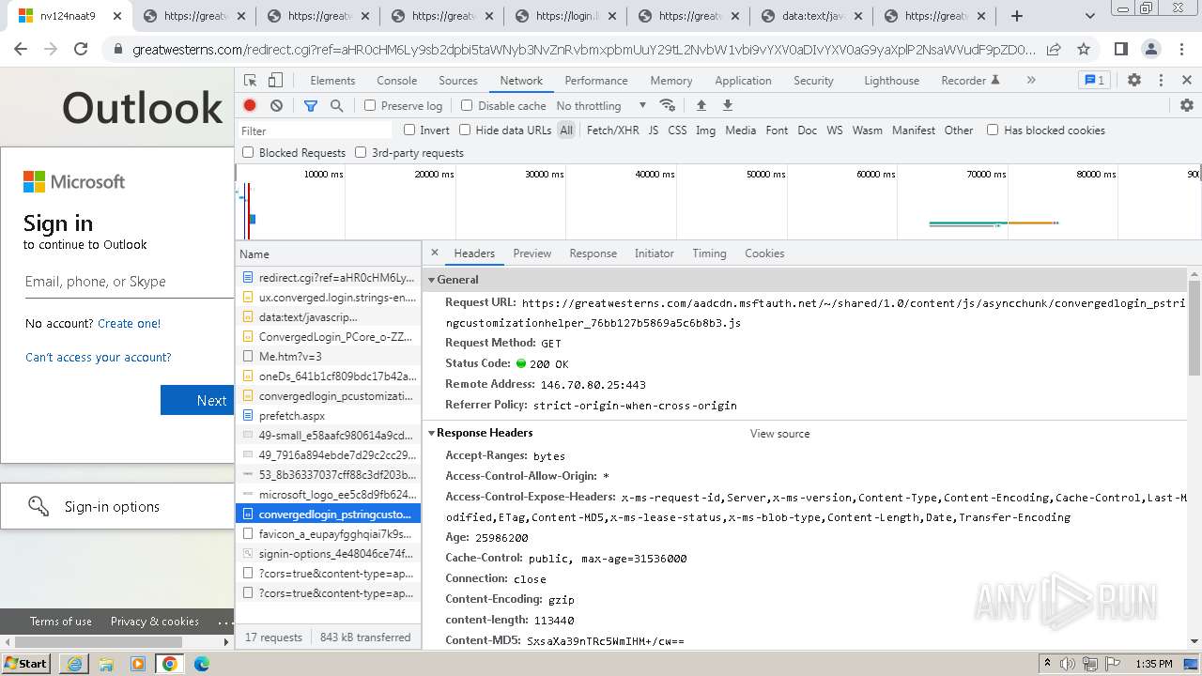Open Microsoft Edge from taskbar
Screen dimensions: 1202x676
(202, 664)
